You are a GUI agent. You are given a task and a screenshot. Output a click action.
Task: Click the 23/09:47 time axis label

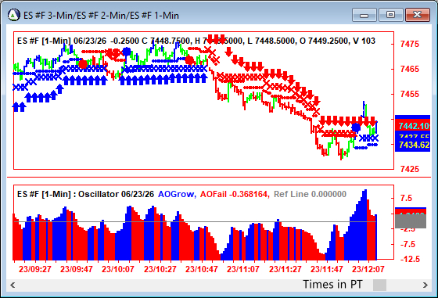pos(77,269)
